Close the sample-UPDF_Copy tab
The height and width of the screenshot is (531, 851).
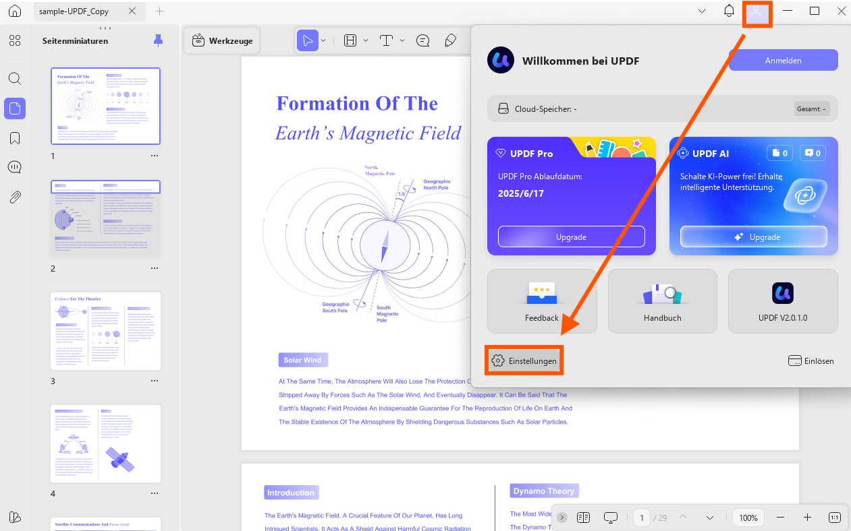coord(132,11)
